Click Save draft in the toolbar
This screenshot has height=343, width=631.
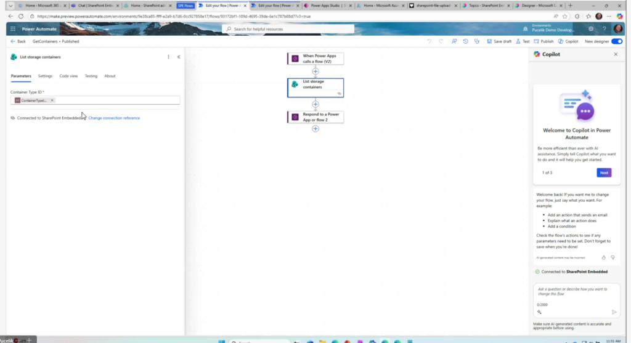pos(499,41)
